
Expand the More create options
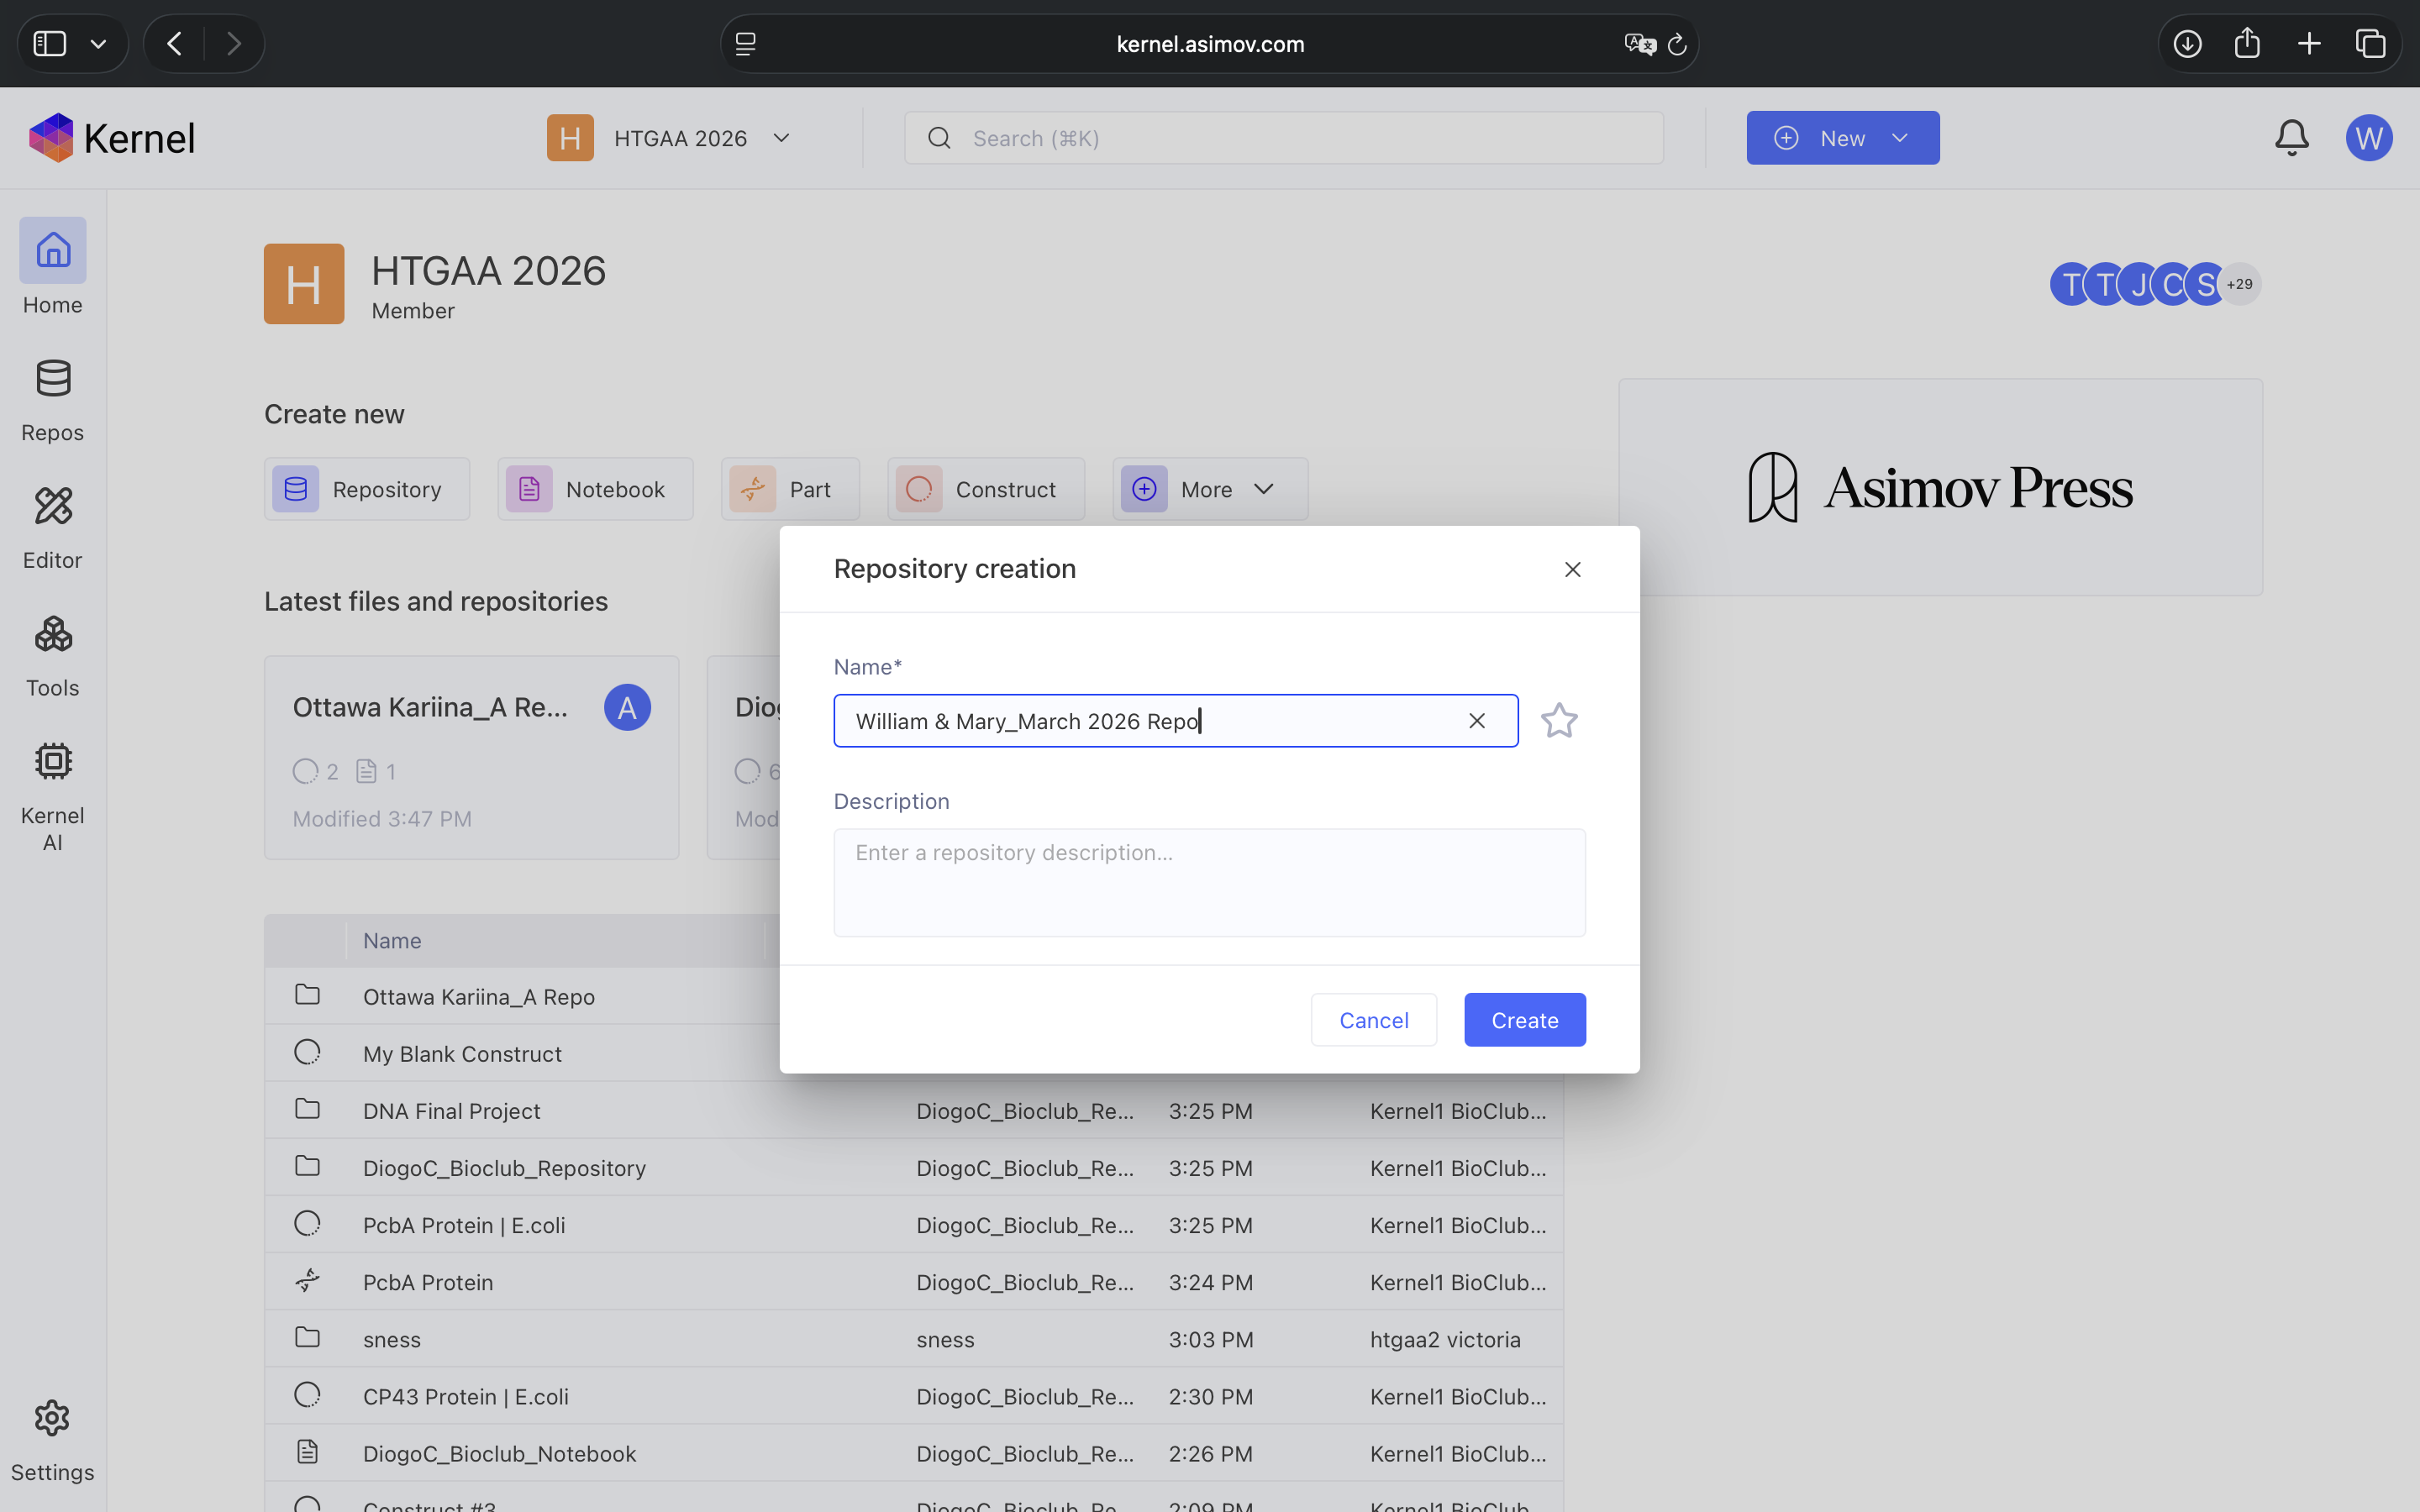coord(1210,489)
